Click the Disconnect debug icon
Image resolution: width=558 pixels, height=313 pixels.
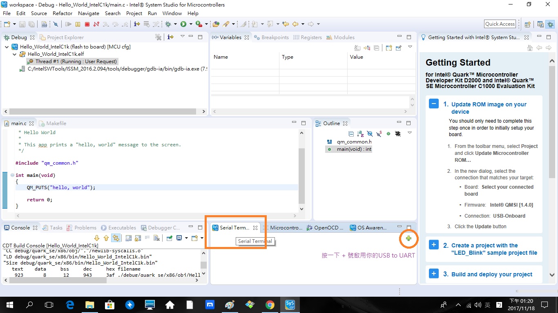pyautogui.click(x=96, y=24)
